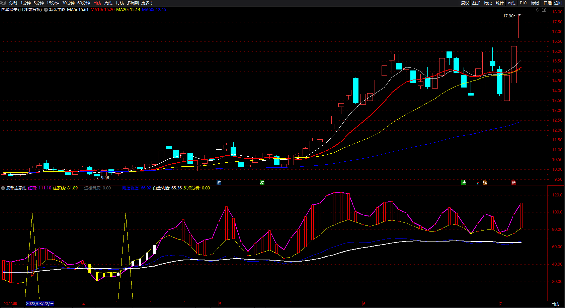The image size is (565, 308).
Task: Switch to 15分钟 period
Action: [x=53, y=3]
